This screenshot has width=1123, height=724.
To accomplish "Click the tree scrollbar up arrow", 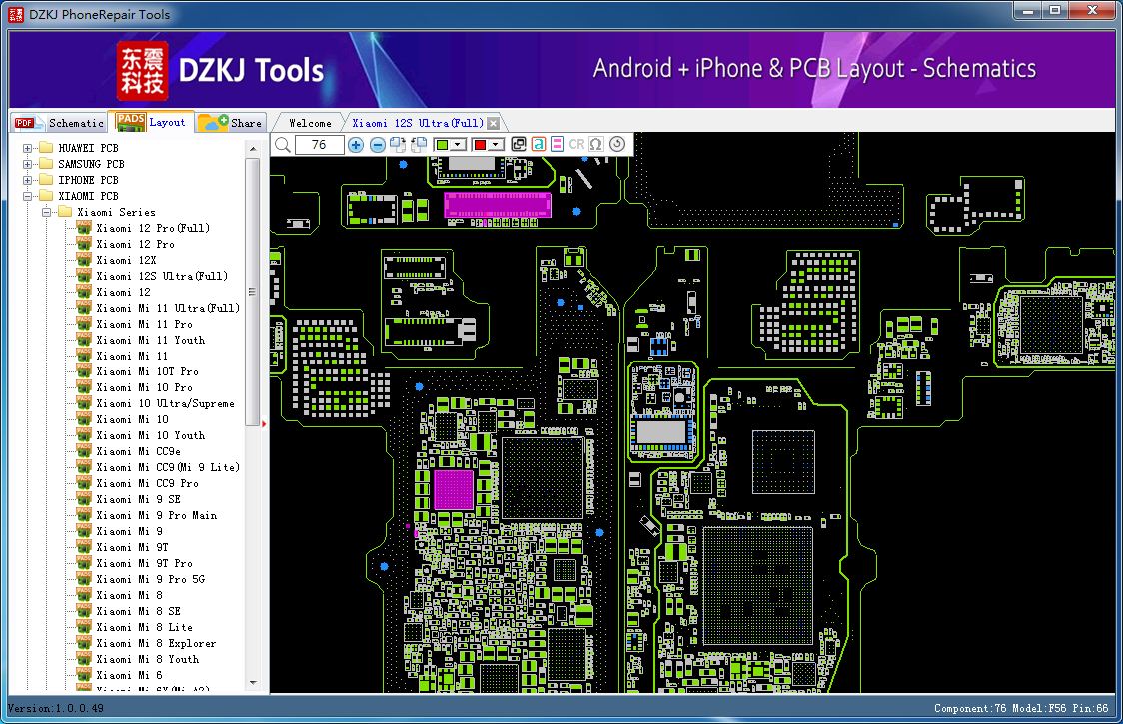I will point(252,148).
